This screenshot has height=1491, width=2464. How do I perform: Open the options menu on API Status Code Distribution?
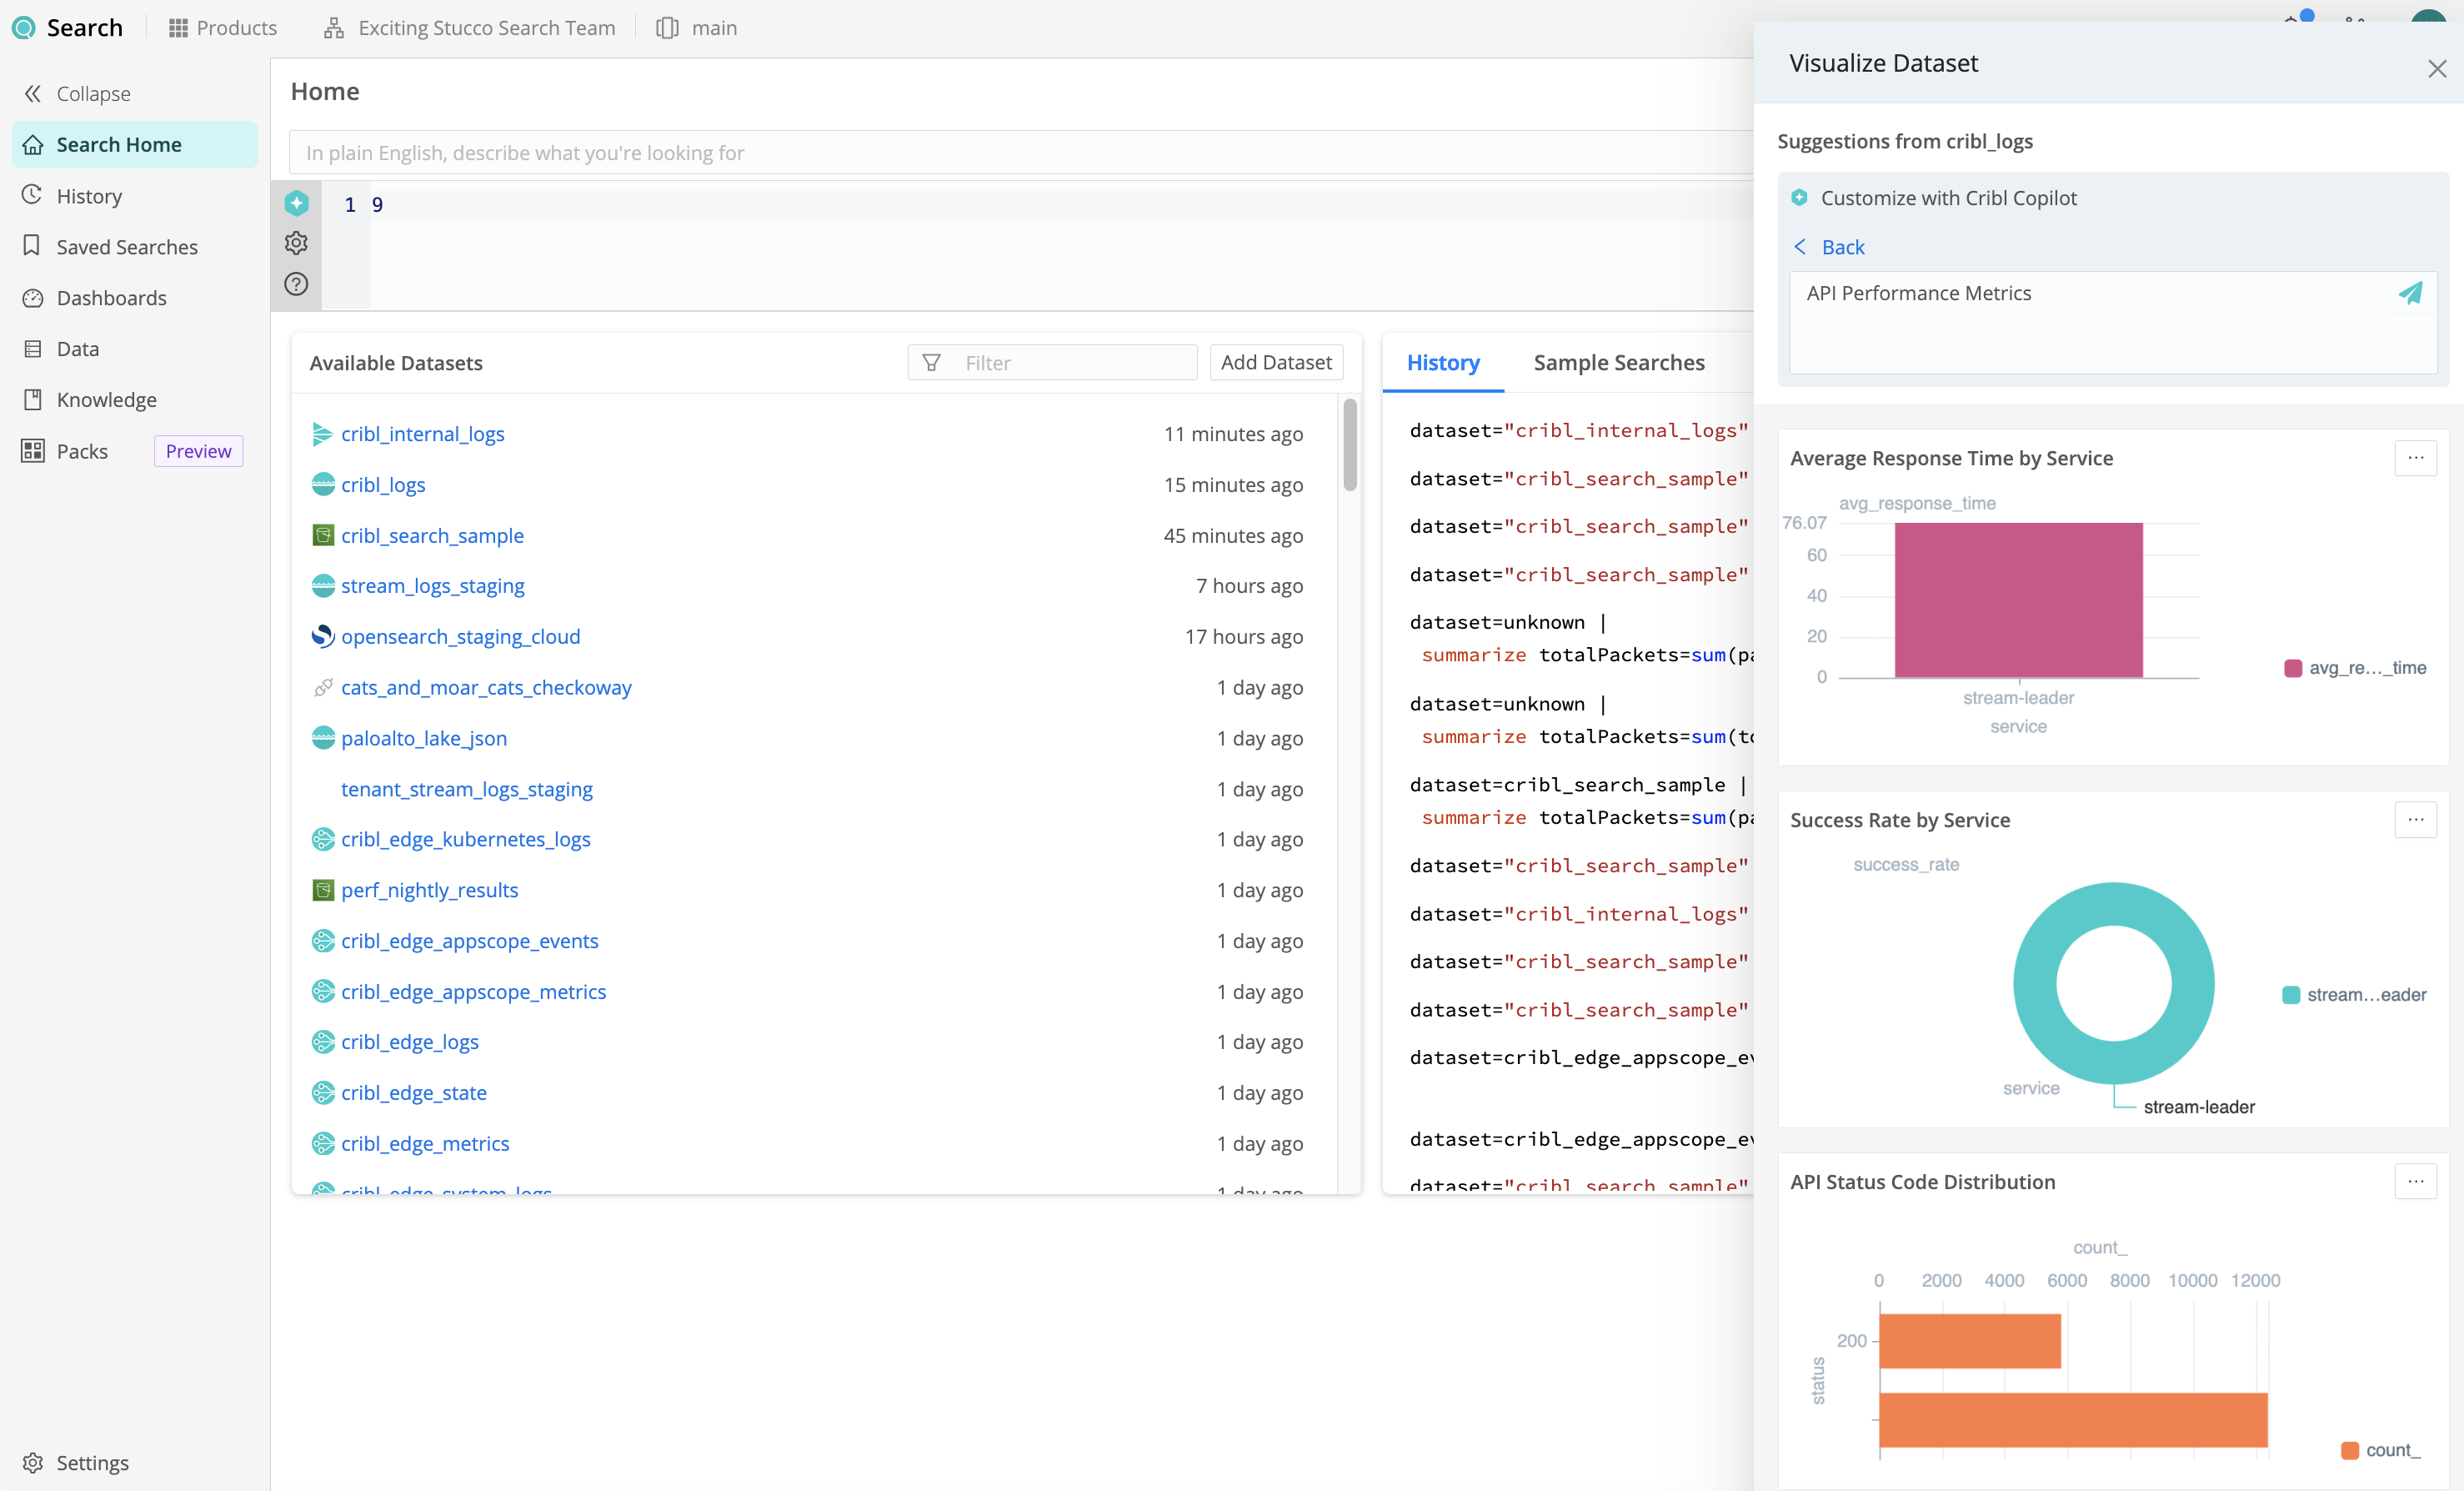(2417, 1181)
